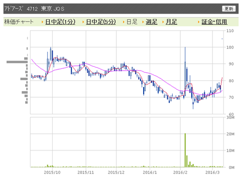The width and height of the screenshot is (241, 182).
Task: Click the 株価チャート label
Action: click(x=19, y=22)
